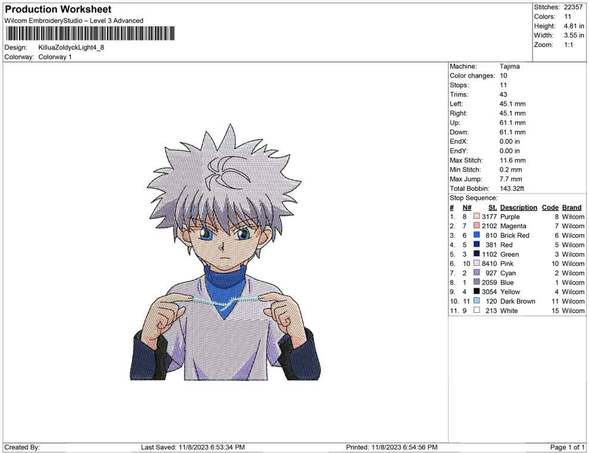Click the Stop Sequence heading
This screenshot has height=453, width=589.
474,198
